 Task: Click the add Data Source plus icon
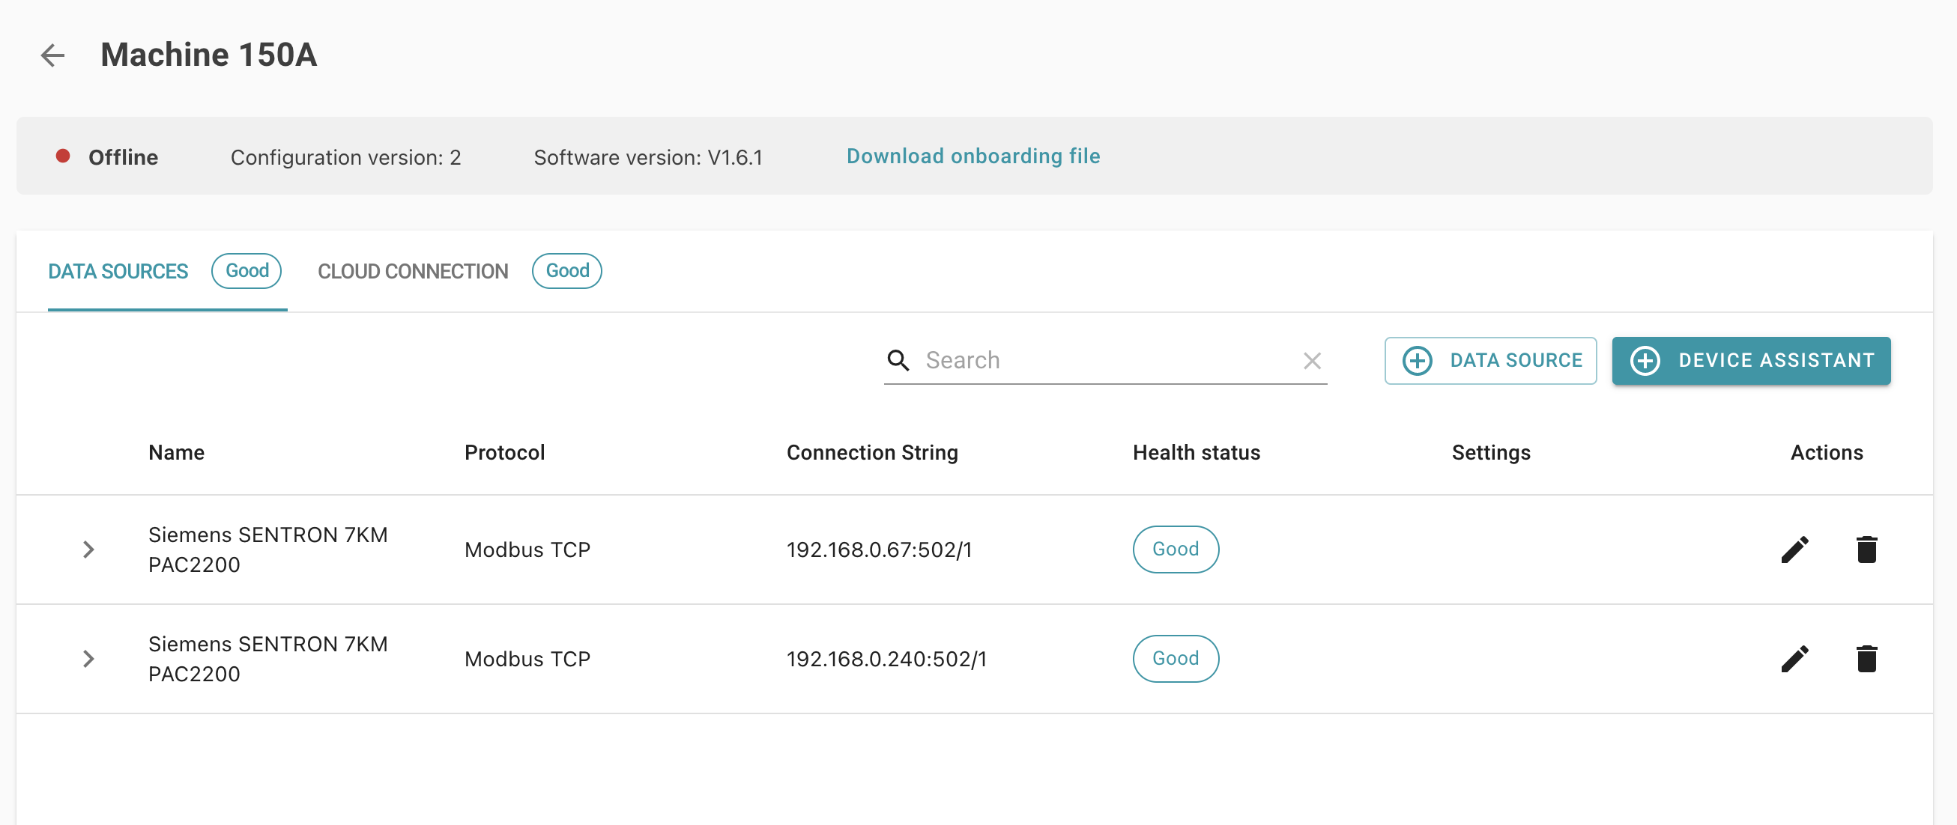(x=1418, y=360)
